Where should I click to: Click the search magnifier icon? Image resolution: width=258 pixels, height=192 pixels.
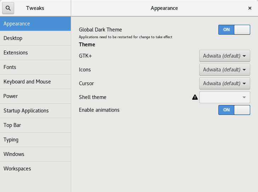(8, 8)
